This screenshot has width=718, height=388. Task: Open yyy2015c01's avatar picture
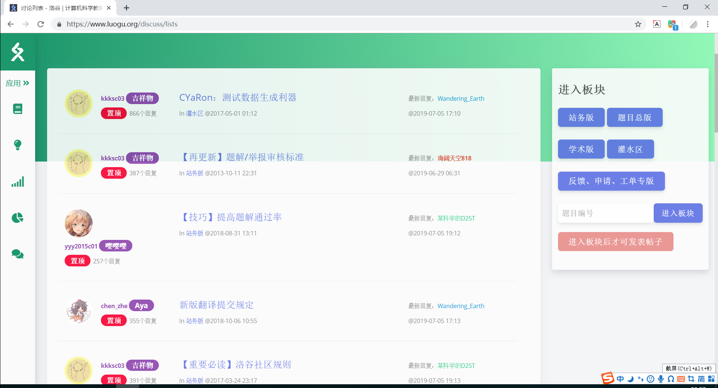78,223
